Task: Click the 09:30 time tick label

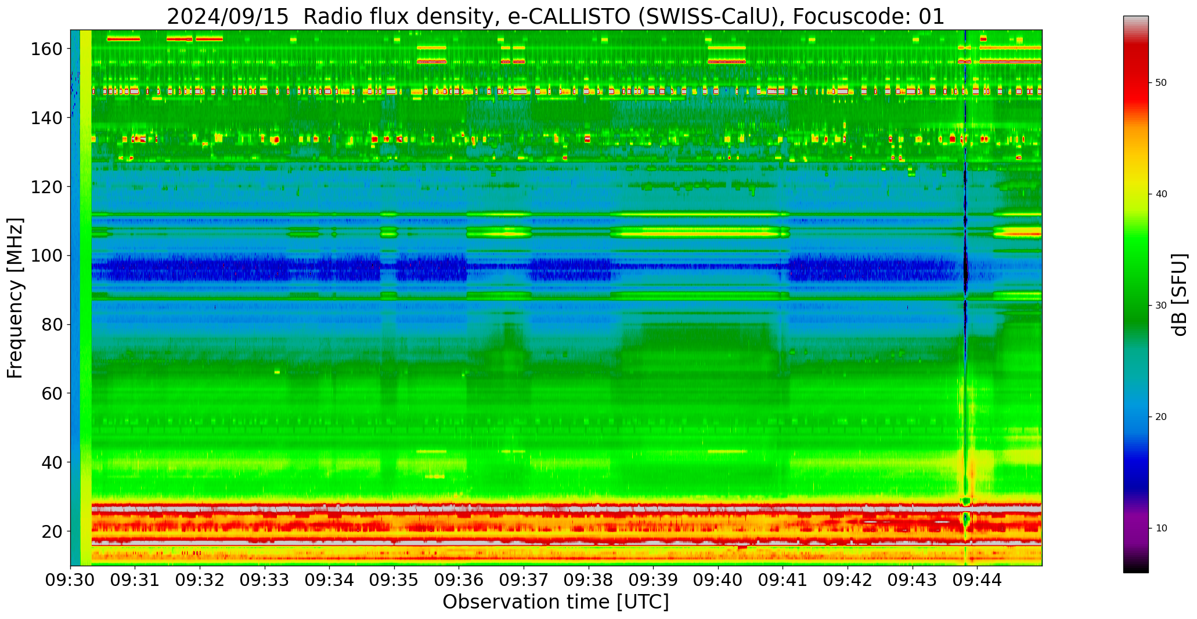Action: click(71, 580)
